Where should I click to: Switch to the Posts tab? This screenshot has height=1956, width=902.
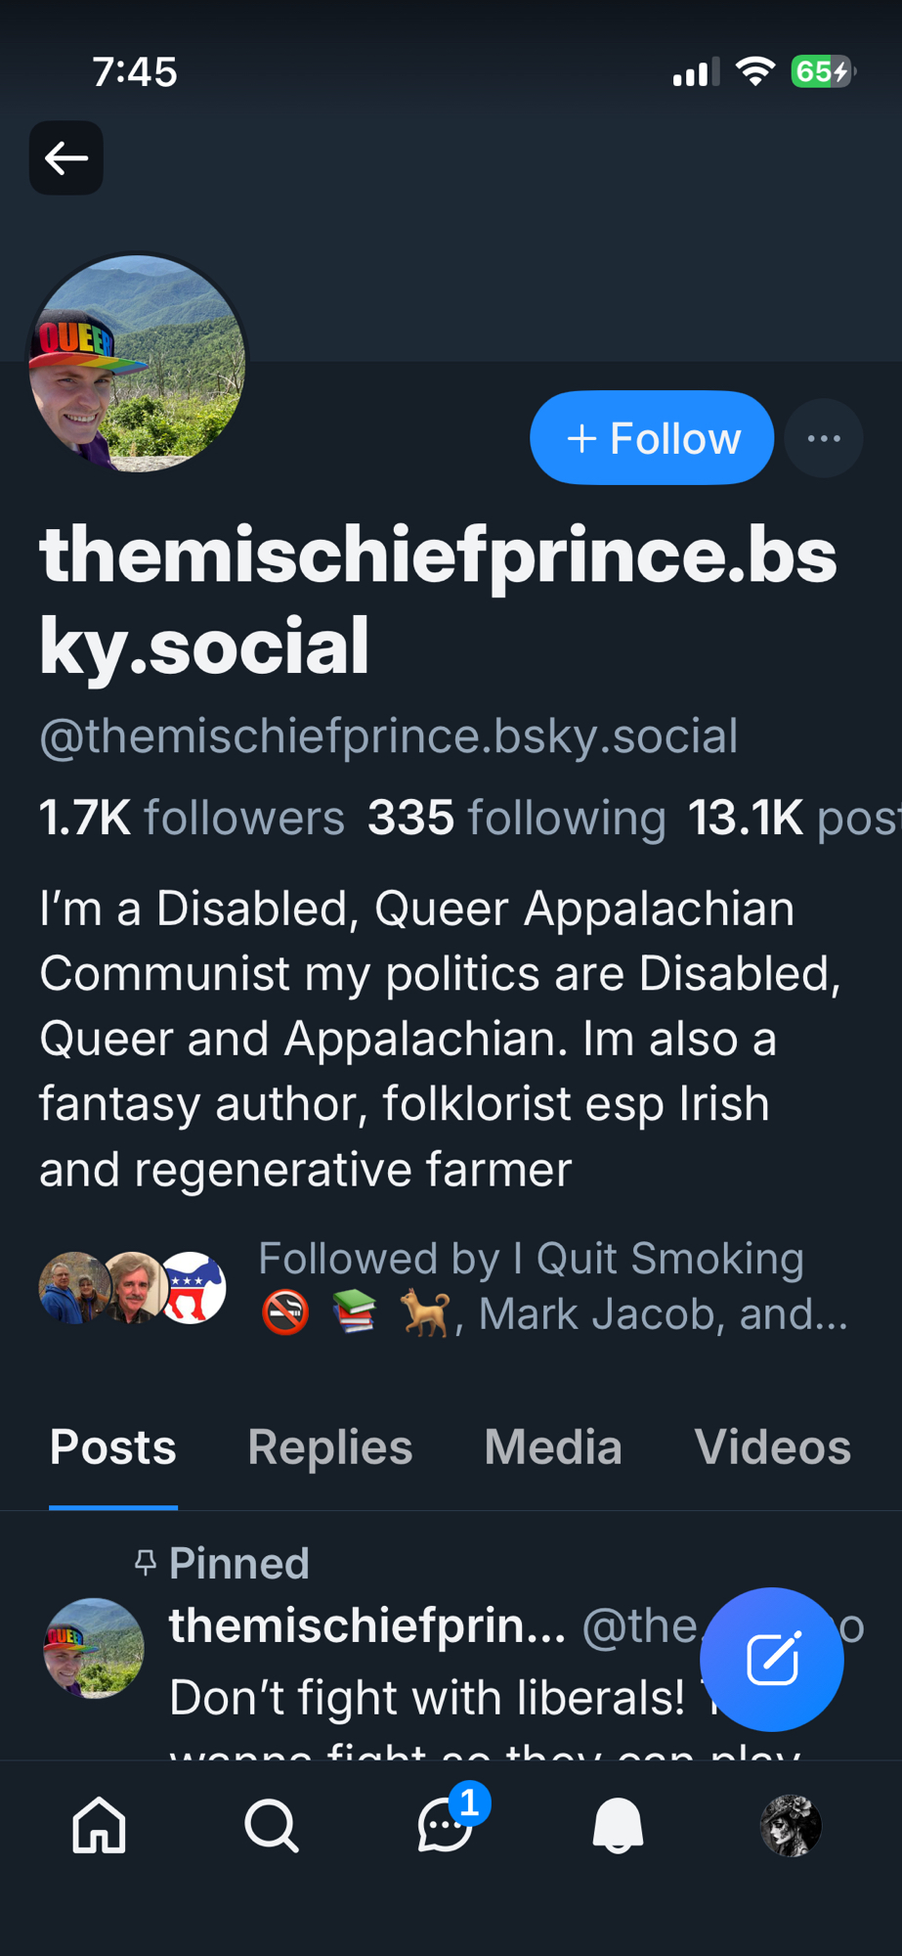click(113, 1447)
